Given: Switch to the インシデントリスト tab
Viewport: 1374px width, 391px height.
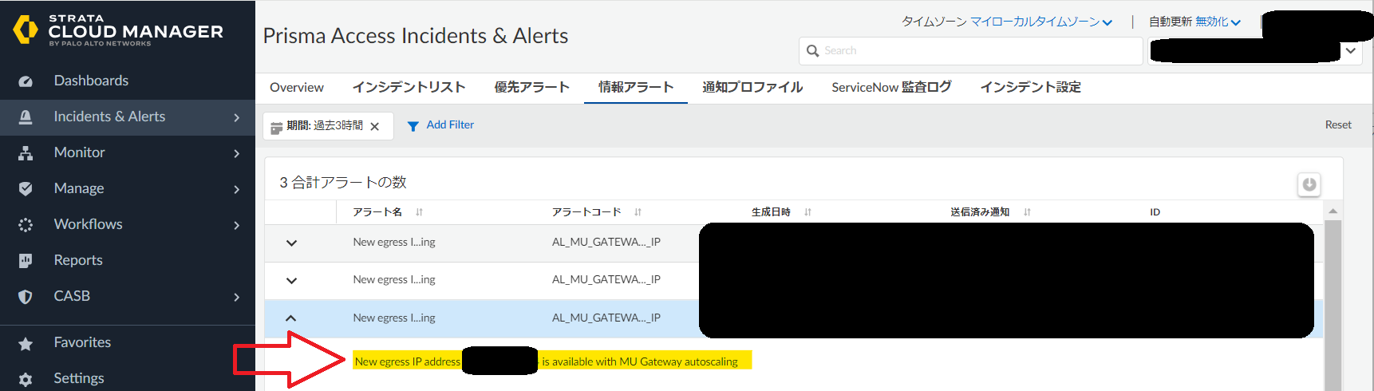Looking at the screenshot, I should 409,88.
